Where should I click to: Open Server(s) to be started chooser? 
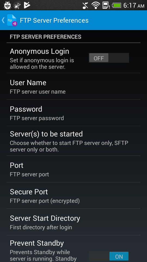click(x=73, y=141)
